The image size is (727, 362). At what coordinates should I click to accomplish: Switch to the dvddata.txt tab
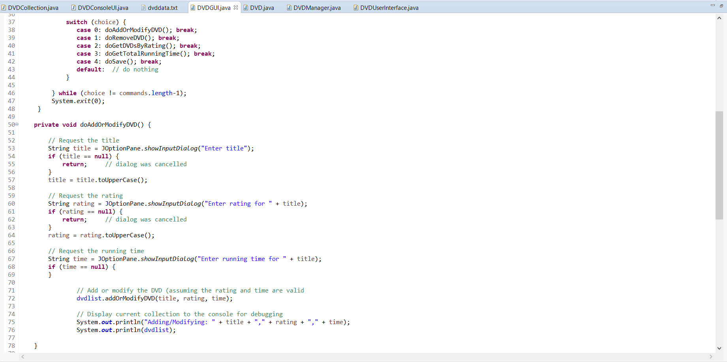tap(162, 7)
